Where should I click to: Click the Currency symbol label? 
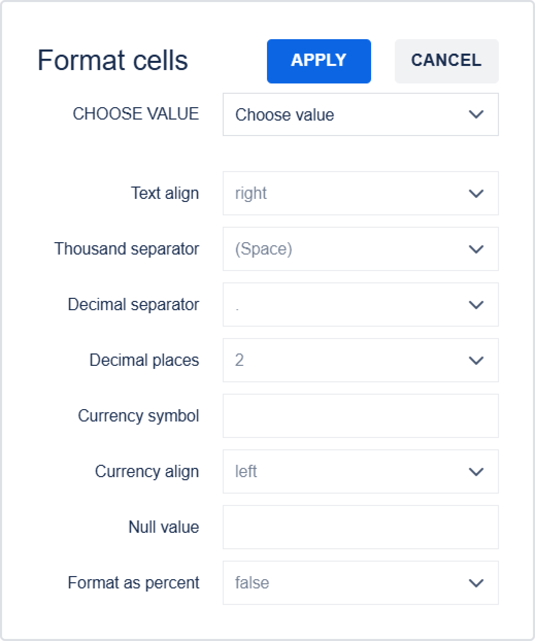coord(138,416)
